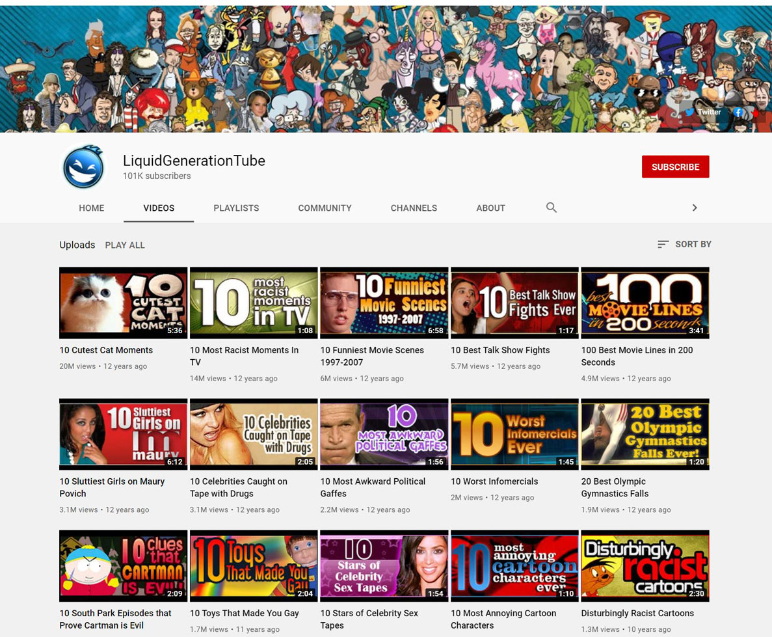
Task: Click the title '10 South Park Episodes that Prove Cartman is Evil'
Action: click(x=116, y=619)
